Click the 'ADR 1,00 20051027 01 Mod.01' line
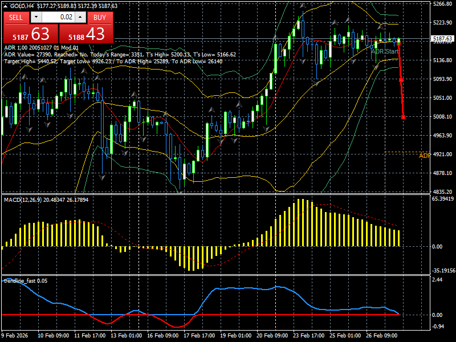Viewport: 456px width, 342px height. coord(41,48)
